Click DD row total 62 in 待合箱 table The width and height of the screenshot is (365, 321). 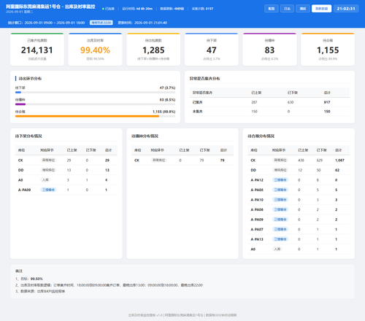click(x=337, y=170)
